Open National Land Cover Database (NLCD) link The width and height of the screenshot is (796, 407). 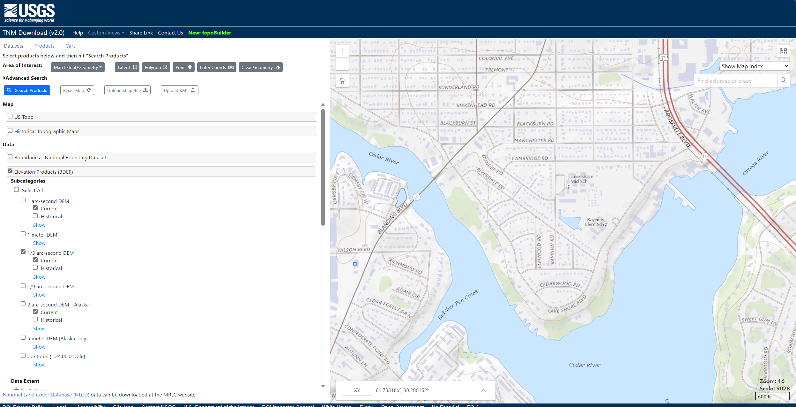point(46,395)
